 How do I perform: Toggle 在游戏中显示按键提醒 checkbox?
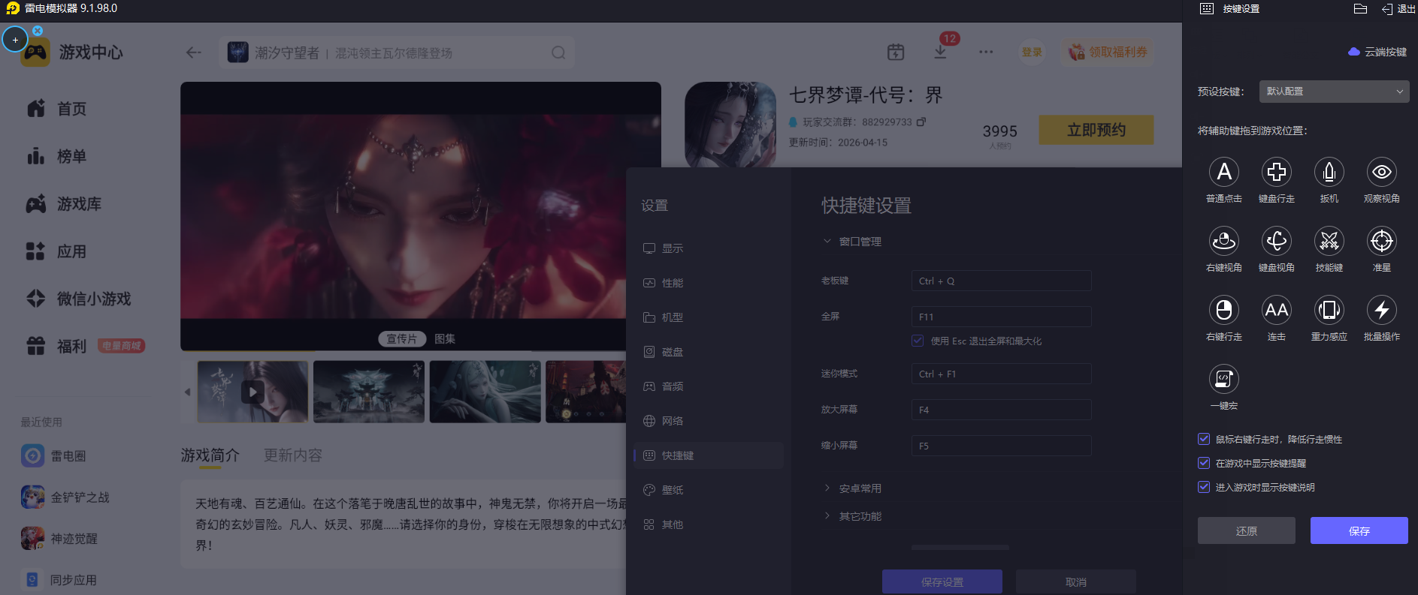coord(1204,463)
